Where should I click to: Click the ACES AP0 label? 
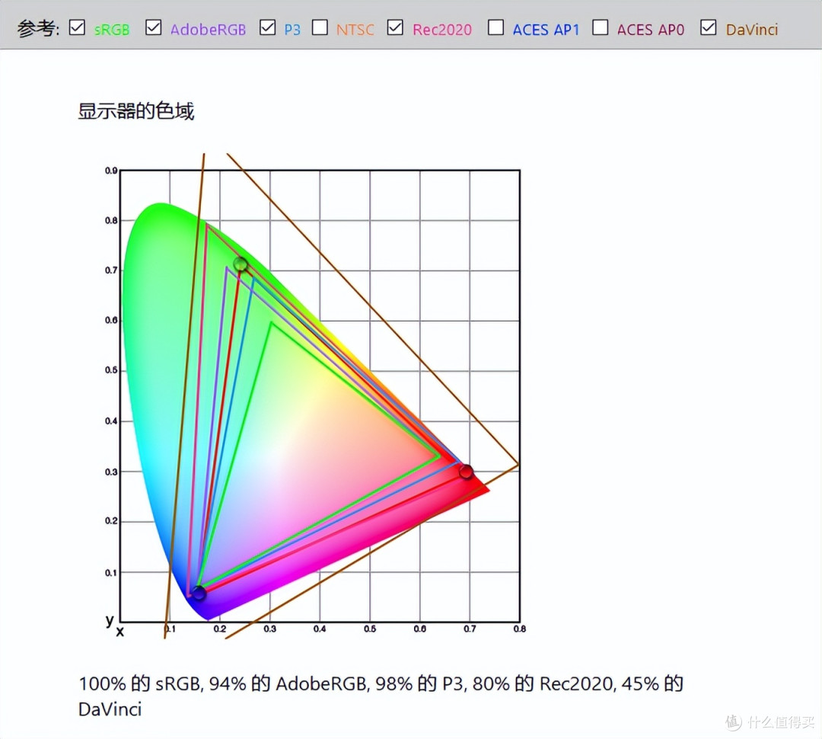click(x=651, y=30)
